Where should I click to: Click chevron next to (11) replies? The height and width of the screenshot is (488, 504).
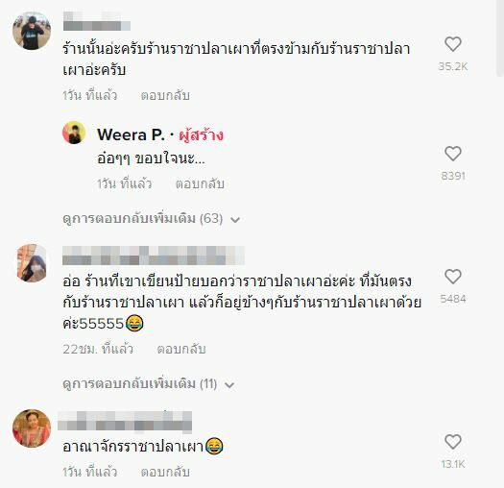point(229,385)
